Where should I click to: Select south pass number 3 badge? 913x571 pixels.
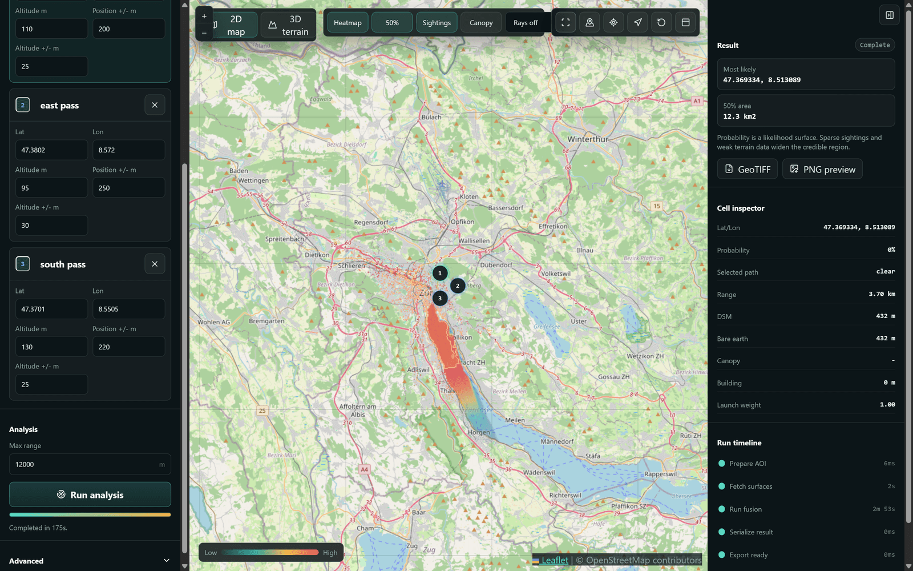coord(23,264)
